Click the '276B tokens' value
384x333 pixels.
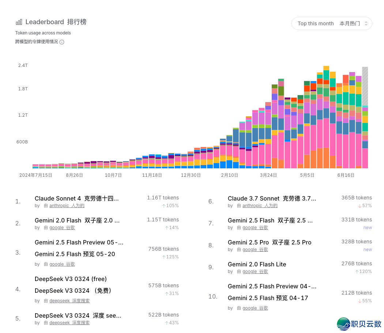[x=357, y=264]
